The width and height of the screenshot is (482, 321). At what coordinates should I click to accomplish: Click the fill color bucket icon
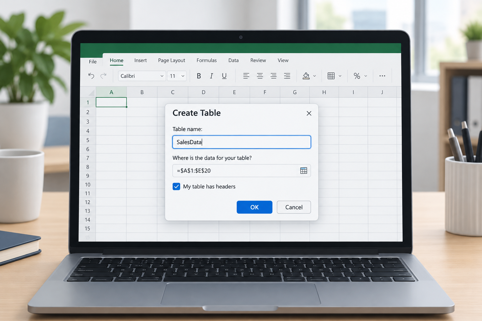(x=306, y=76)
